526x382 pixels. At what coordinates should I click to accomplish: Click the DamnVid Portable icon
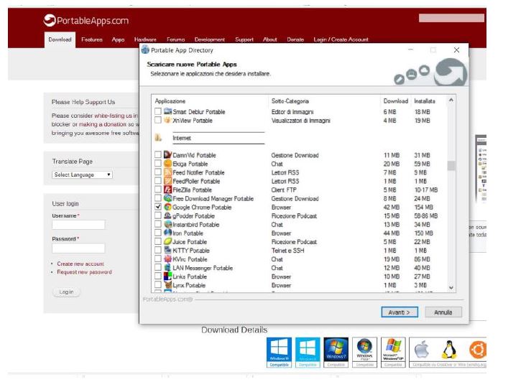point(167,155)
